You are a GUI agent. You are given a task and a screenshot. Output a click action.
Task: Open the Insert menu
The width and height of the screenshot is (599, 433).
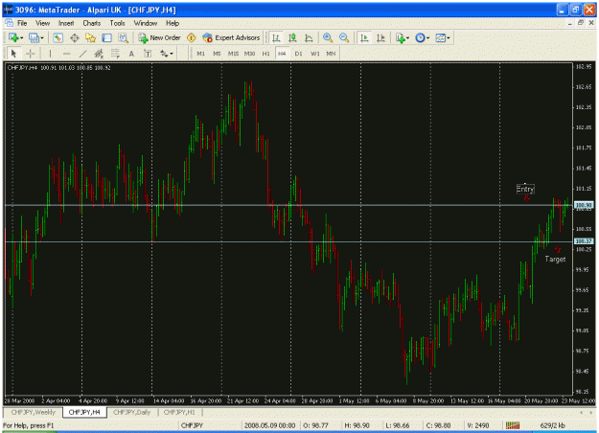point(66,23)
